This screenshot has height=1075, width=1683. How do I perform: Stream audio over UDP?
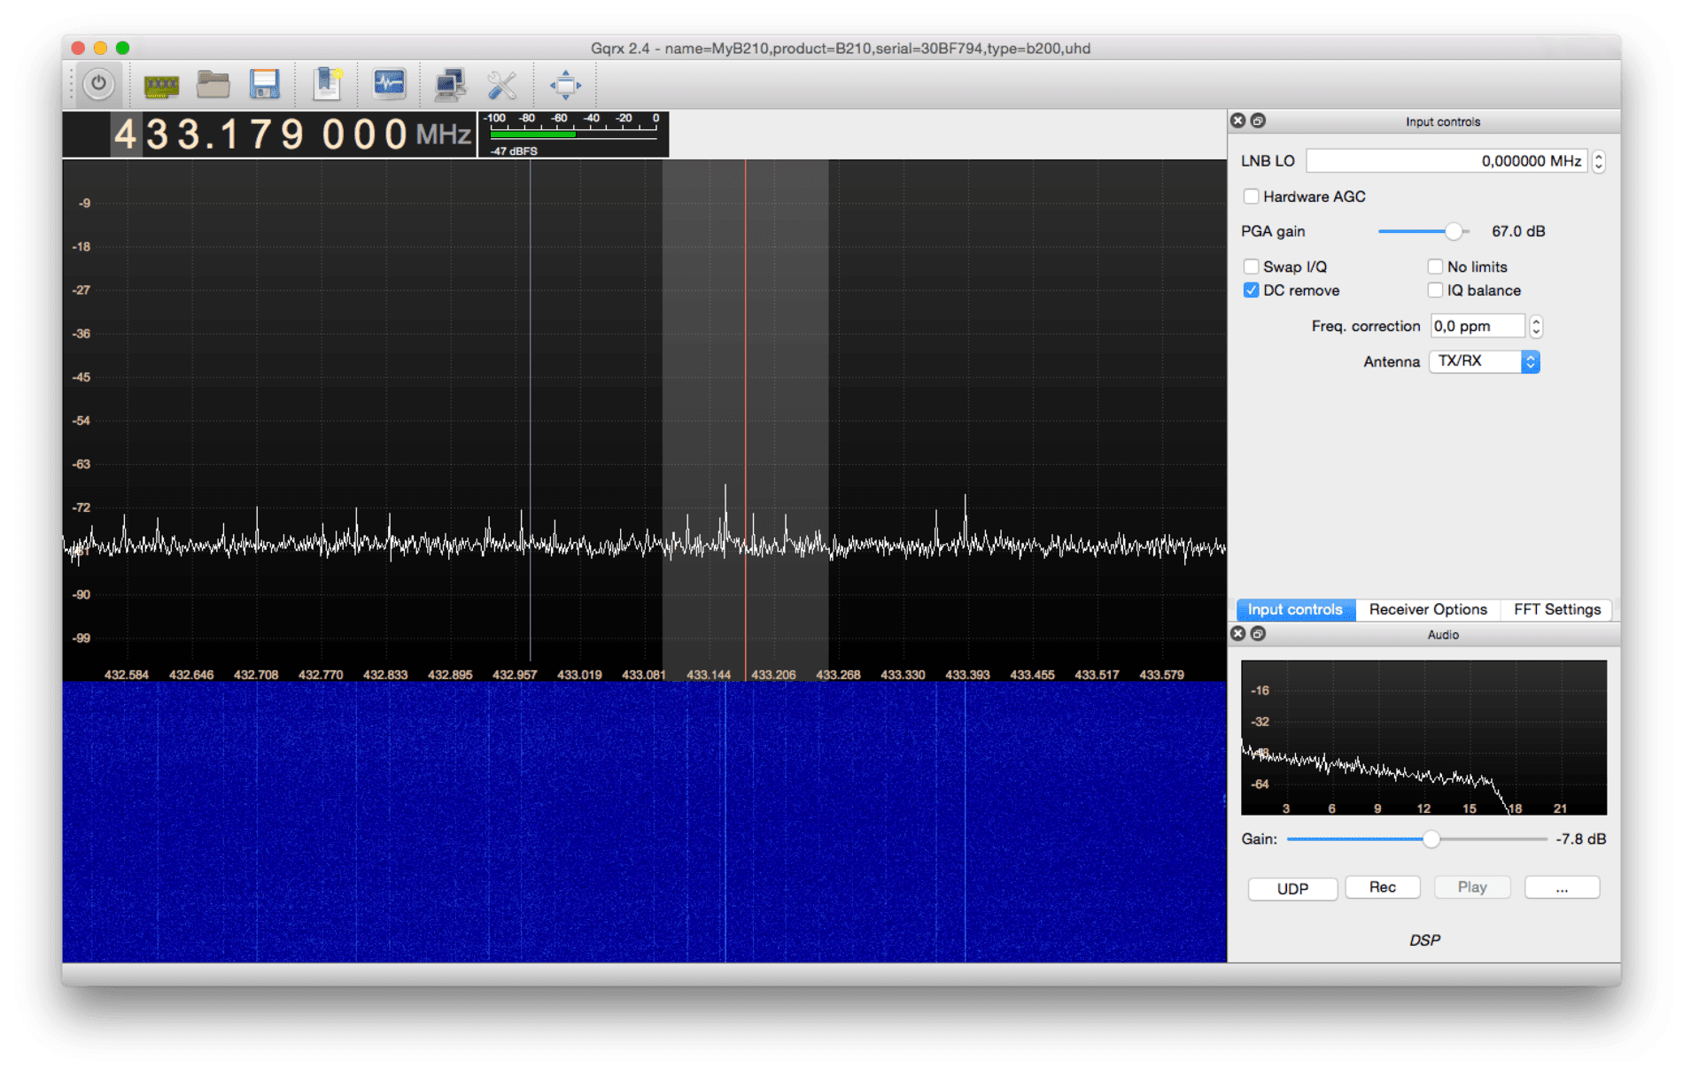click(x=1292, y=888)
